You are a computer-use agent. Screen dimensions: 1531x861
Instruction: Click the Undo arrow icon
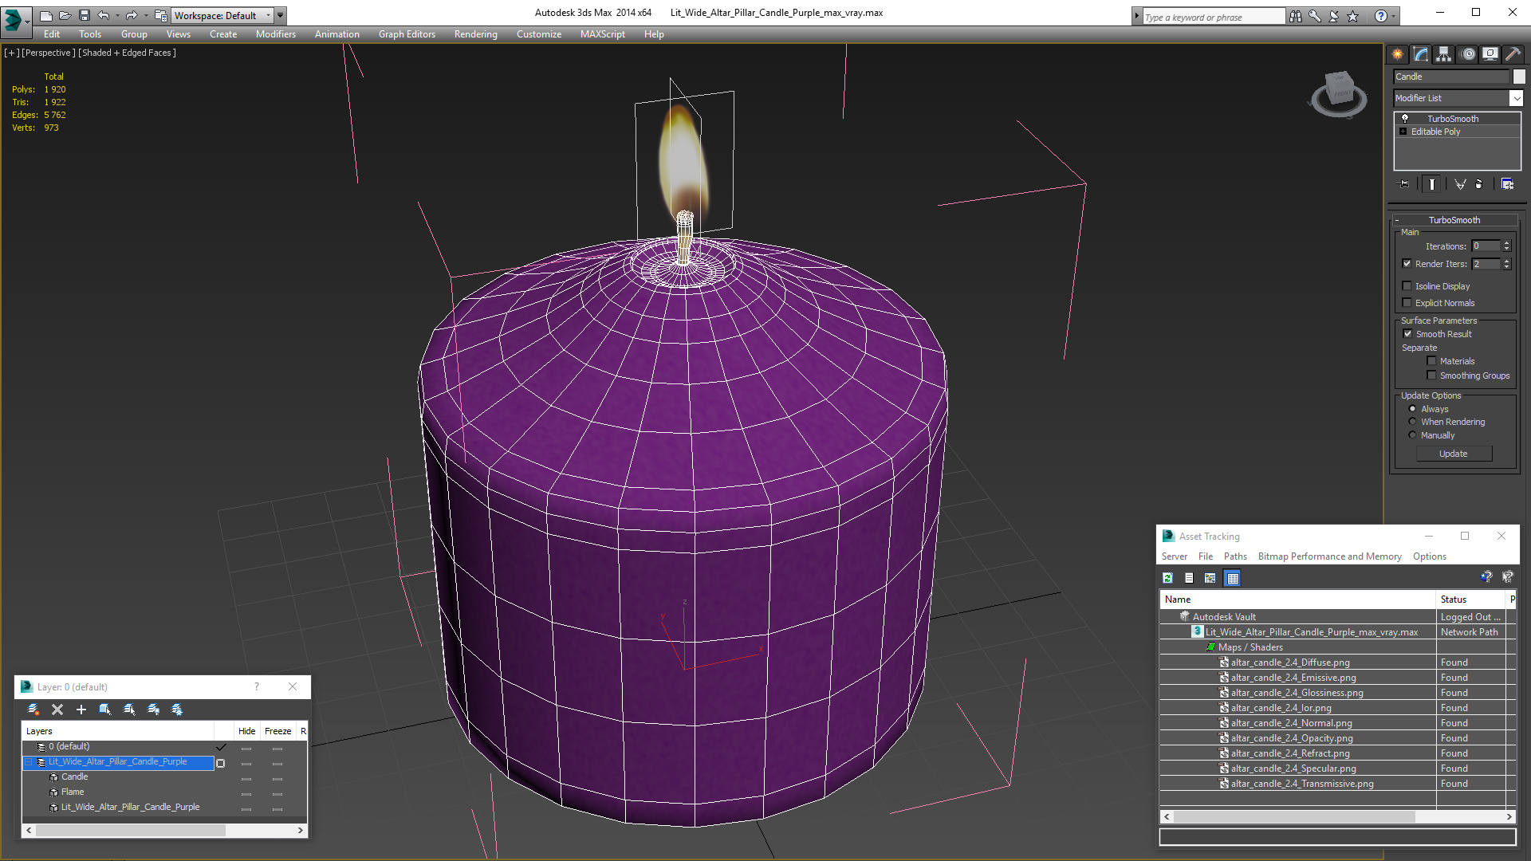[104, 15]
